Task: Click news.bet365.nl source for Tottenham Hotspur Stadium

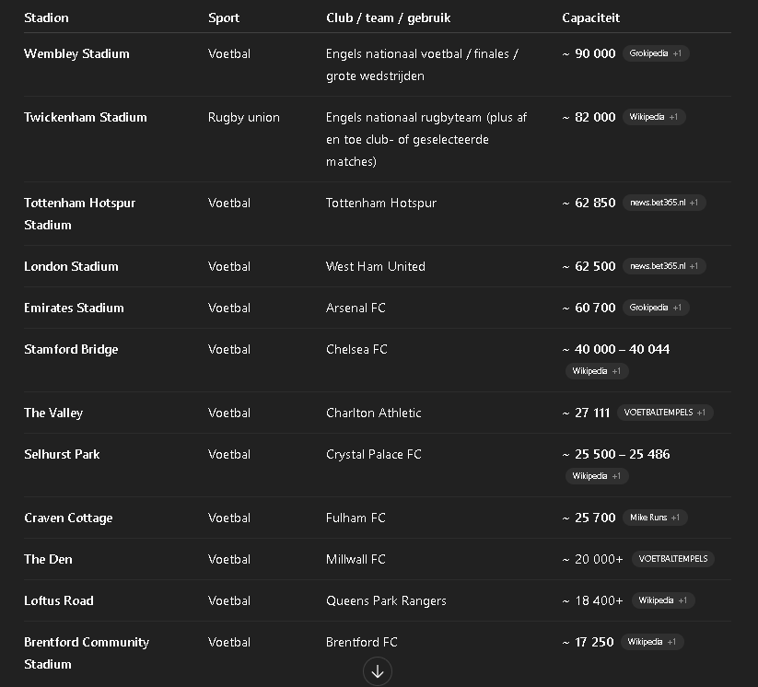Action: (x=664, y=203)
